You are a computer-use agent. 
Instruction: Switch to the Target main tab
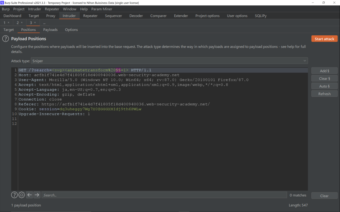click(34, 16)
